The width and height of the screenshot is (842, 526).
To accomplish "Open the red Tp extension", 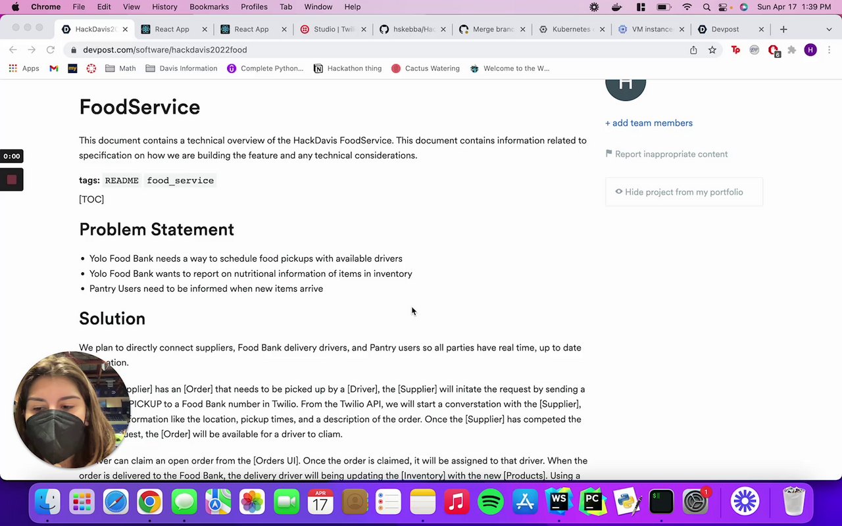I will [x=735, y=50].
